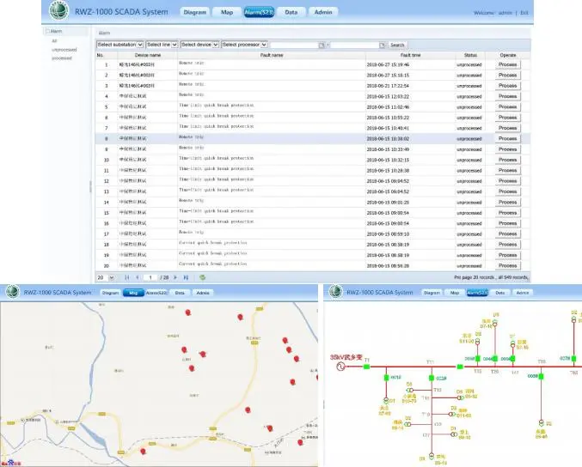Open the Diagram tab in the alarm window

pyautogui.click(x=195, y=12)
